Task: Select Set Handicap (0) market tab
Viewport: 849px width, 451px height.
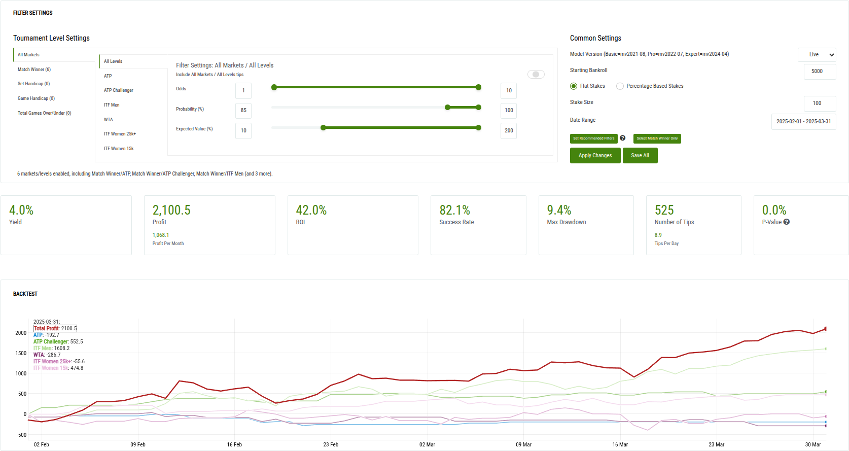Action: click(33, 84)
